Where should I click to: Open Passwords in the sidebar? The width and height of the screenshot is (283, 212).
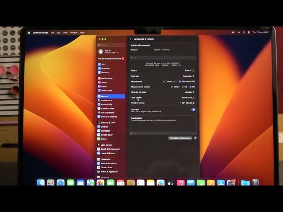[x=104, y=159]
